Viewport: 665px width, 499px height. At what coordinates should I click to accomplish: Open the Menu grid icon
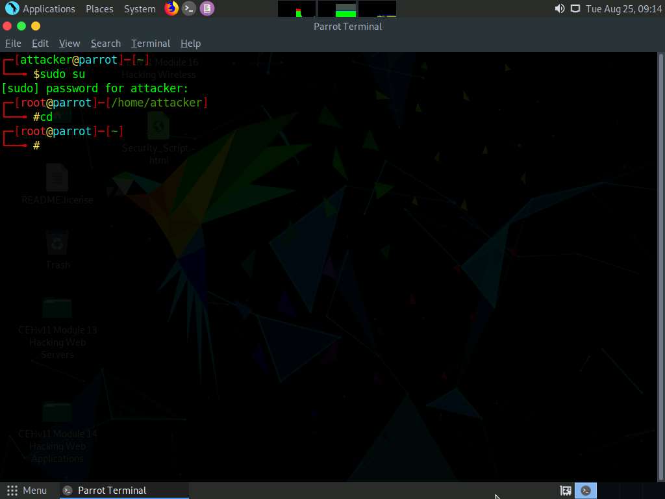(x=12, y=491)
